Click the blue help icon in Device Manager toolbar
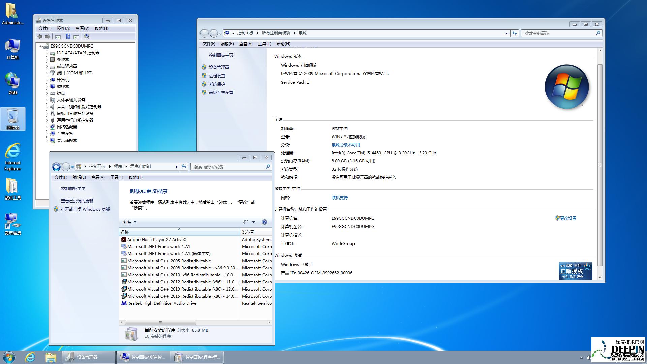 click(x=68, y=36)
